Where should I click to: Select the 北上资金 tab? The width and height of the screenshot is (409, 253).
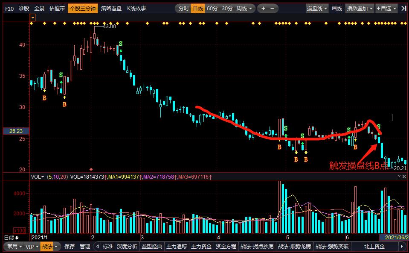(x=374, y=246)
